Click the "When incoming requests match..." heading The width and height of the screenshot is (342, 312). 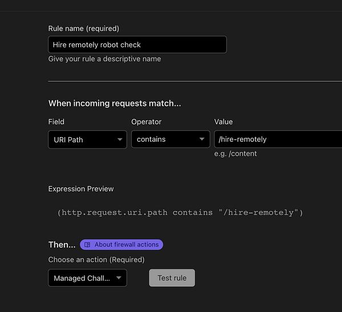coord(115,104)
